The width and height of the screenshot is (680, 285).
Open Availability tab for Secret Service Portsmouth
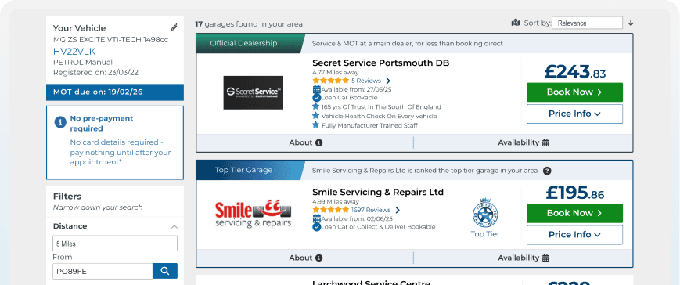pyautogui.click(x=523, y=142)
